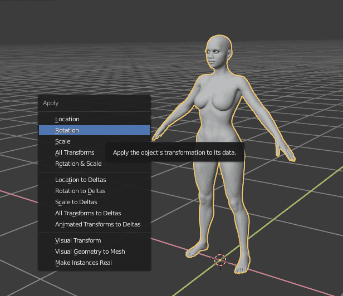Image resolution: width=343 pixels, height=296 pixels.
Task: Apply Location from the Apply menu
Action: coord(94,119)
